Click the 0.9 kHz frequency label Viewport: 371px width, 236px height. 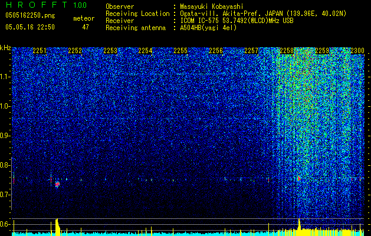[x=5, y=136]
